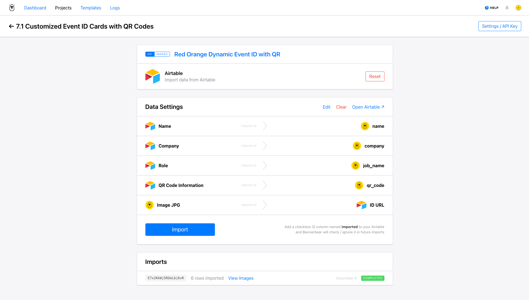529x300 pixels.
Task: Click the HELP question mark icon
Action: [486, 7]
